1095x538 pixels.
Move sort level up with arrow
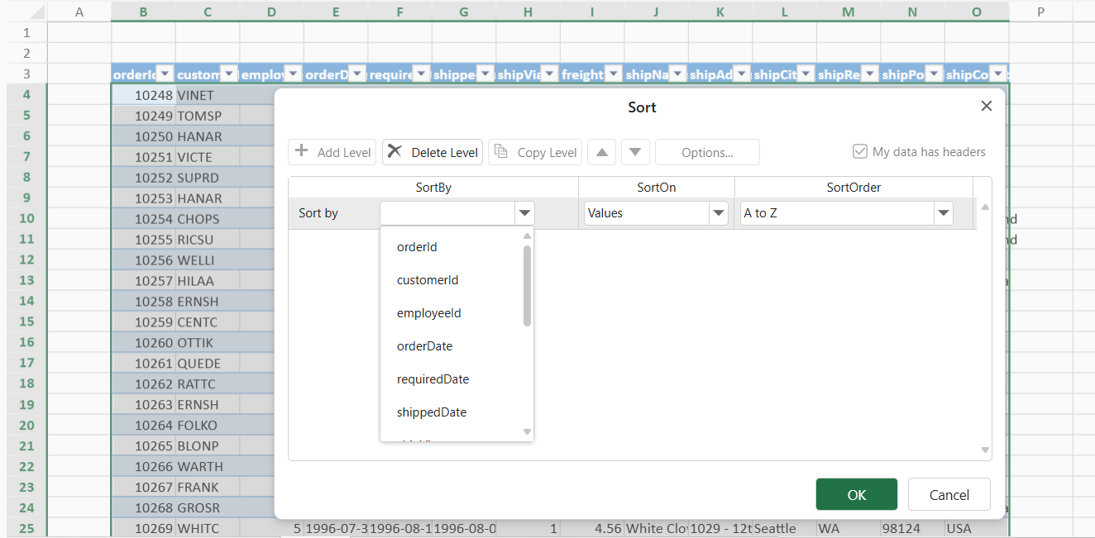(x=601, y=152)
